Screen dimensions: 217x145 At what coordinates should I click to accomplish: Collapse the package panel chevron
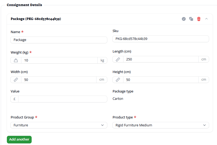(x=206, y=19)
